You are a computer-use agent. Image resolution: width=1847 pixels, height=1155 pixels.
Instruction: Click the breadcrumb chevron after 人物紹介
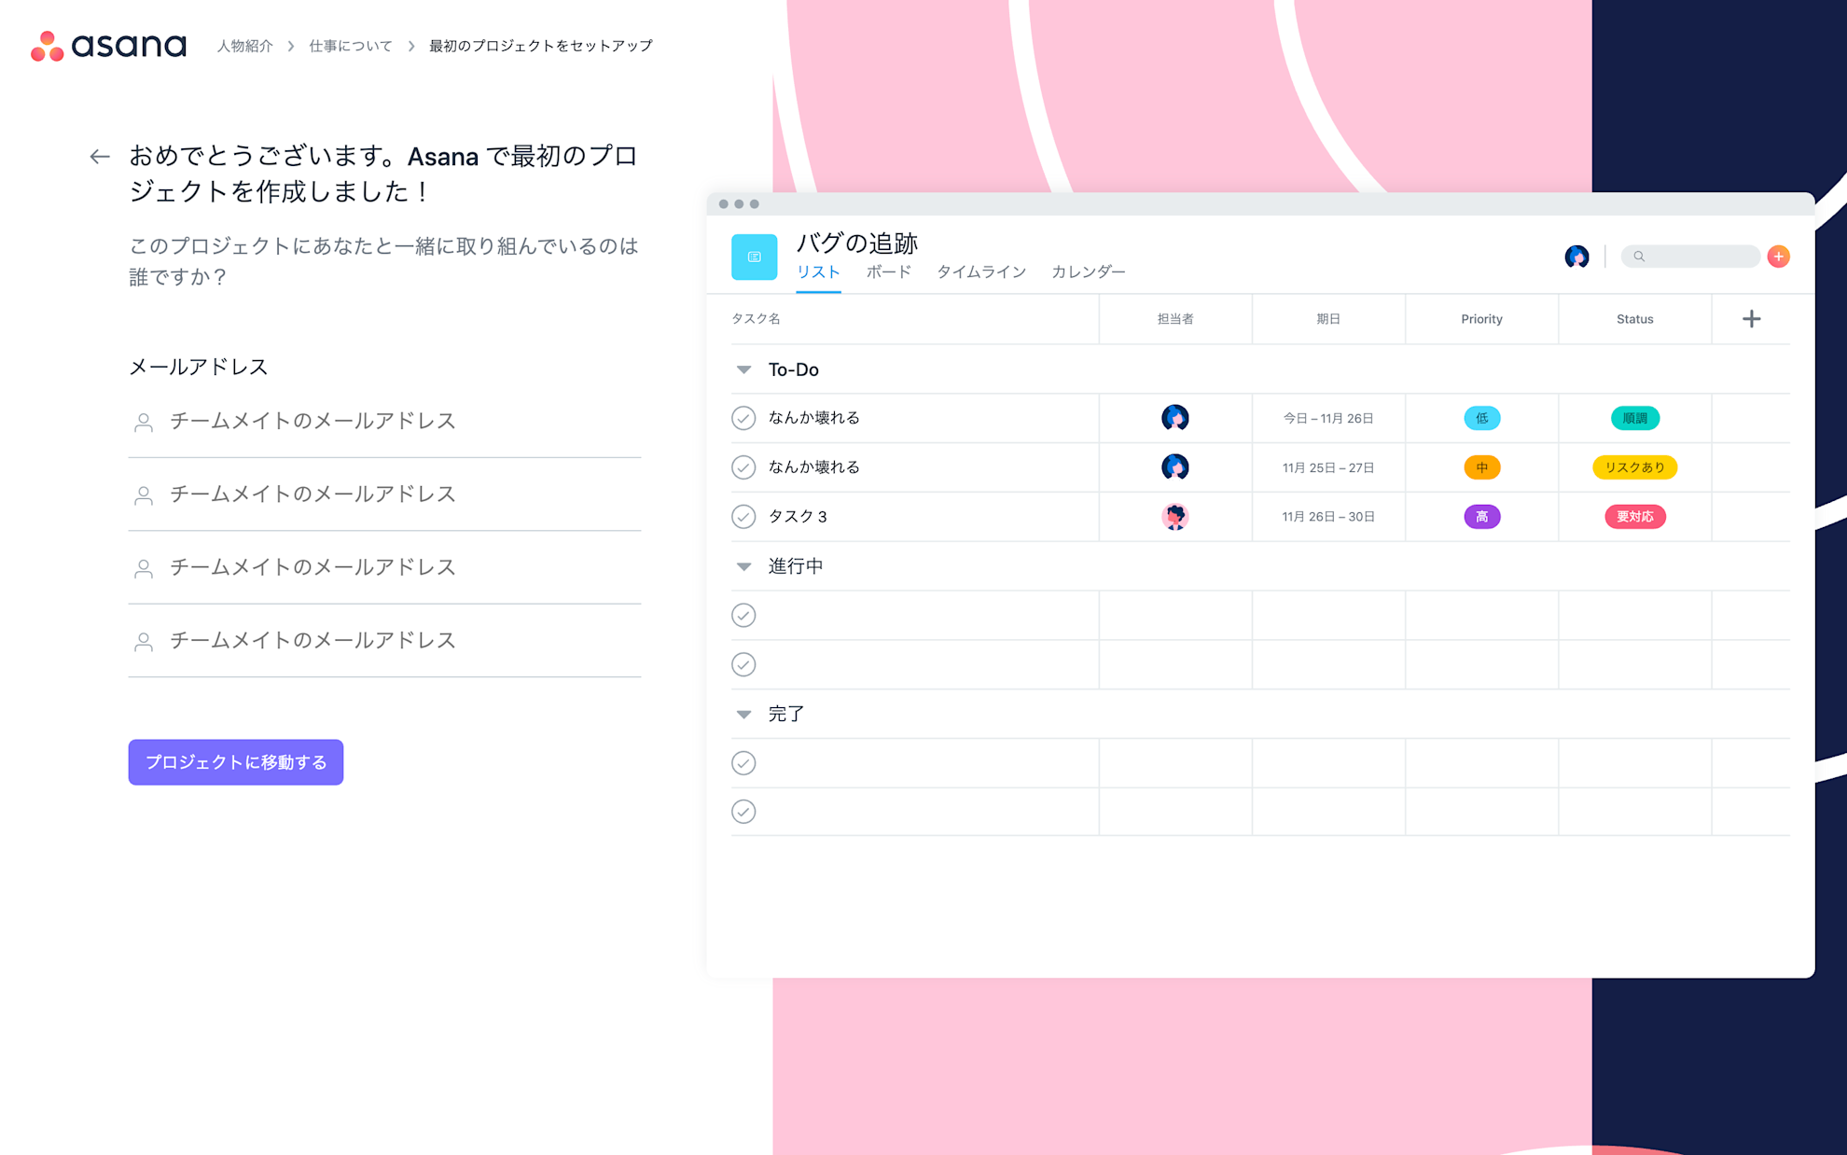pos(291,46)
